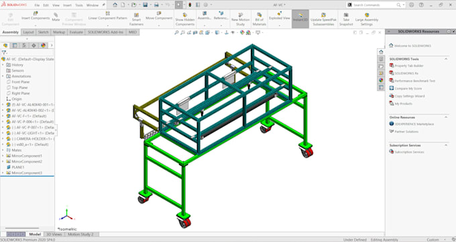Expand more manager tabs chevron arrow

click(x=52, y=45)
